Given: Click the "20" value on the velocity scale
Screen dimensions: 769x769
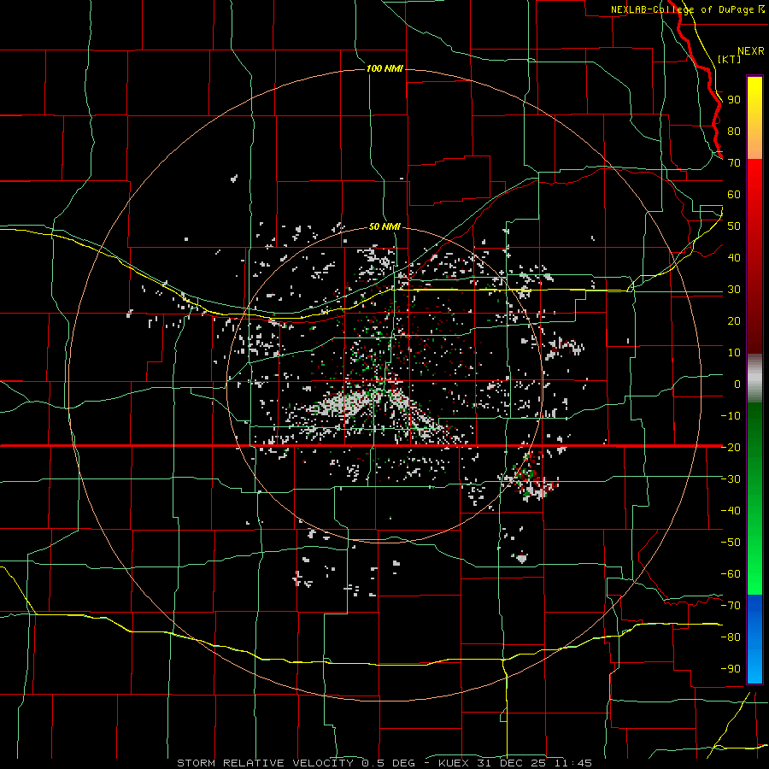Looking at the screenshot, I should coord(734,320).
